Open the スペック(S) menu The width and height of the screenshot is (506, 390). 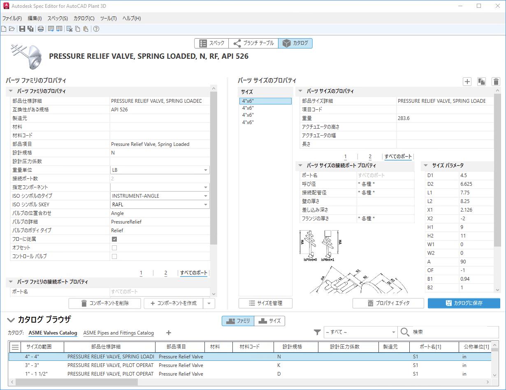pos(57,18)
